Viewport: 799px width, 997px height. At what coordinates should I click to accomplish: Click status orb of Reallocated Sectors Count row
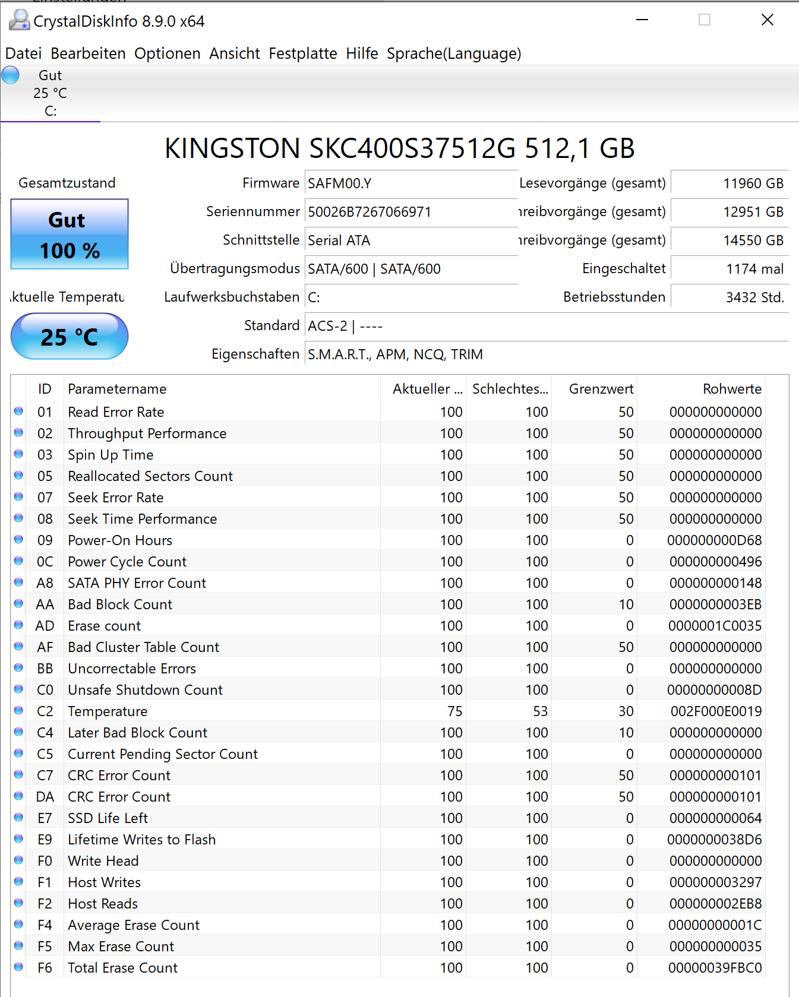(x=18, y=475)
